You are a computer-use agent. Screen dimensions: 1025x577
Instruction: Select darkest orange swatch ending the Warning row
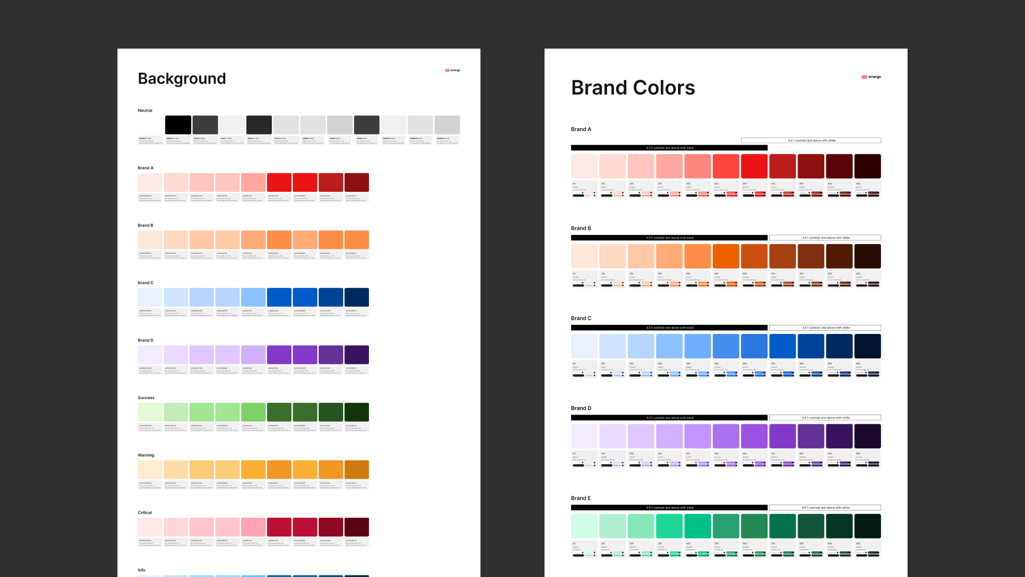click(x=357, y=470)
